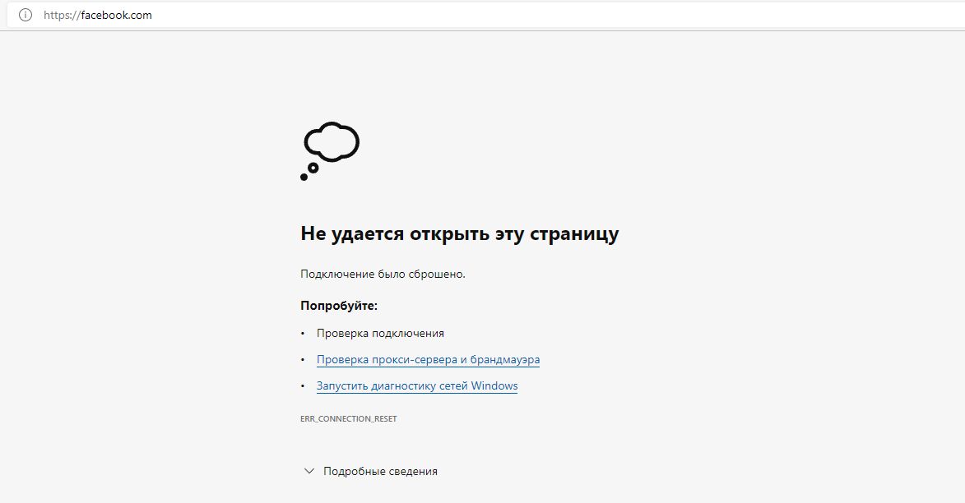Click the bullet before the proxy link
This screenshot has width=965, height=503.
pos(303,360)
